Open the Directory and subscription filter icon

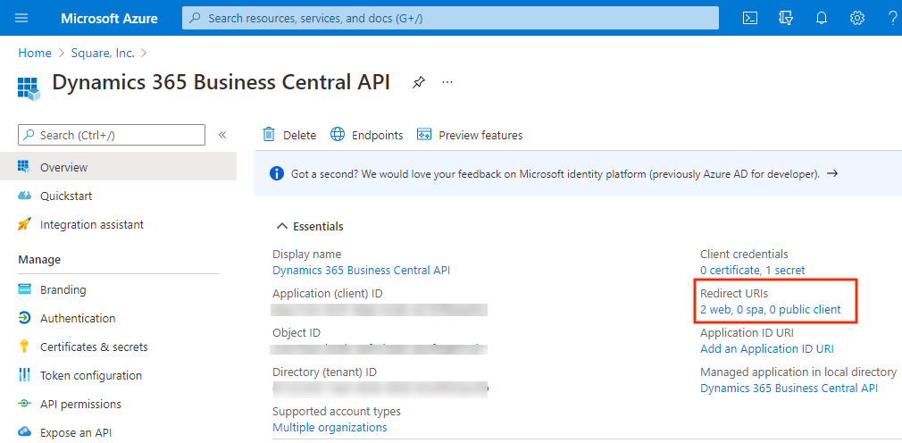pos(786,18)
